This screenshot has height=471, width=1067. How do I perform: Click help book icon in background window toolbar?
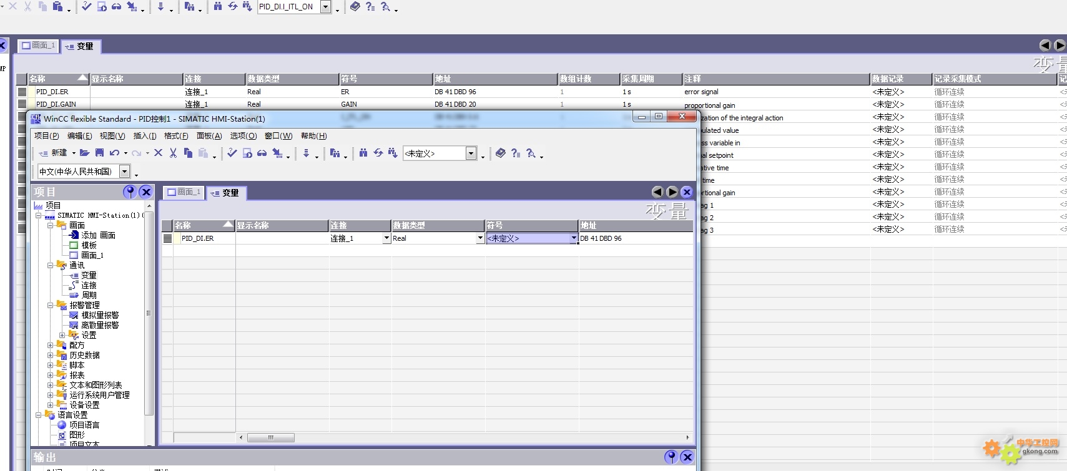click(355, 6)
